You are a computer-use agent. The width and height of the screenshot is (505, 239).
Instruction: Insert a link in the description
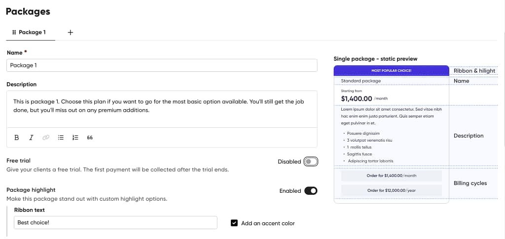[x=46, y=138]
